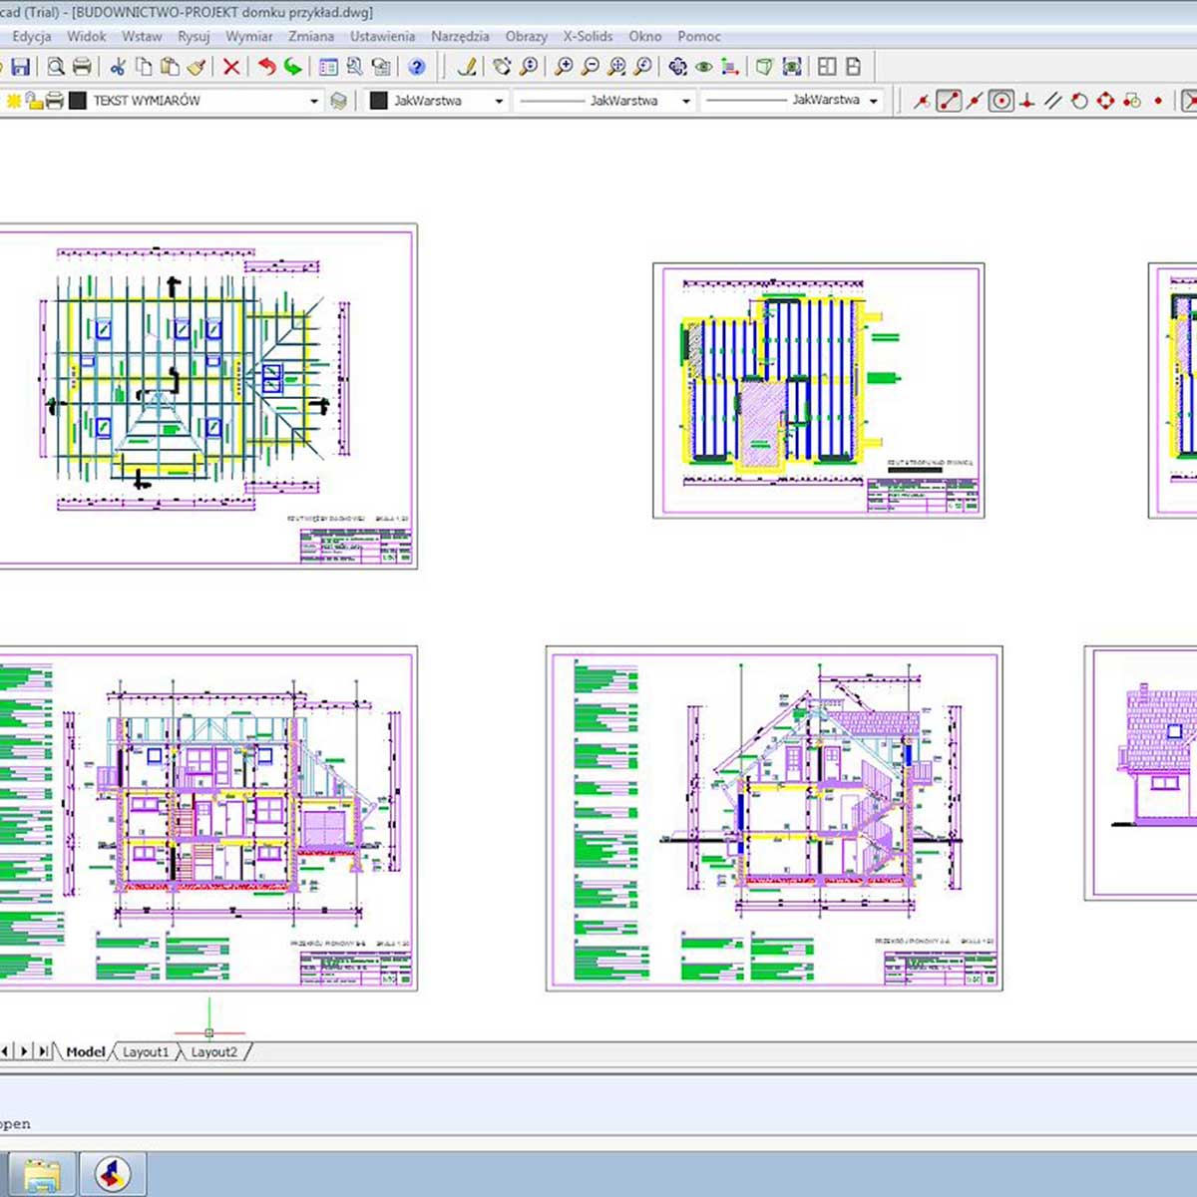Image resolution: width=1197 pixels, height=1197 pixels.
Task: Select the Redo tool
Action: [x=291, y=66]
